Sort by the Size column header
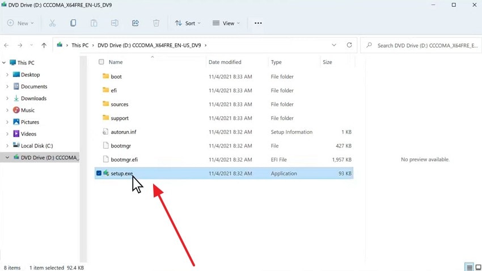 pyautogui.click(x=327, y=62)
